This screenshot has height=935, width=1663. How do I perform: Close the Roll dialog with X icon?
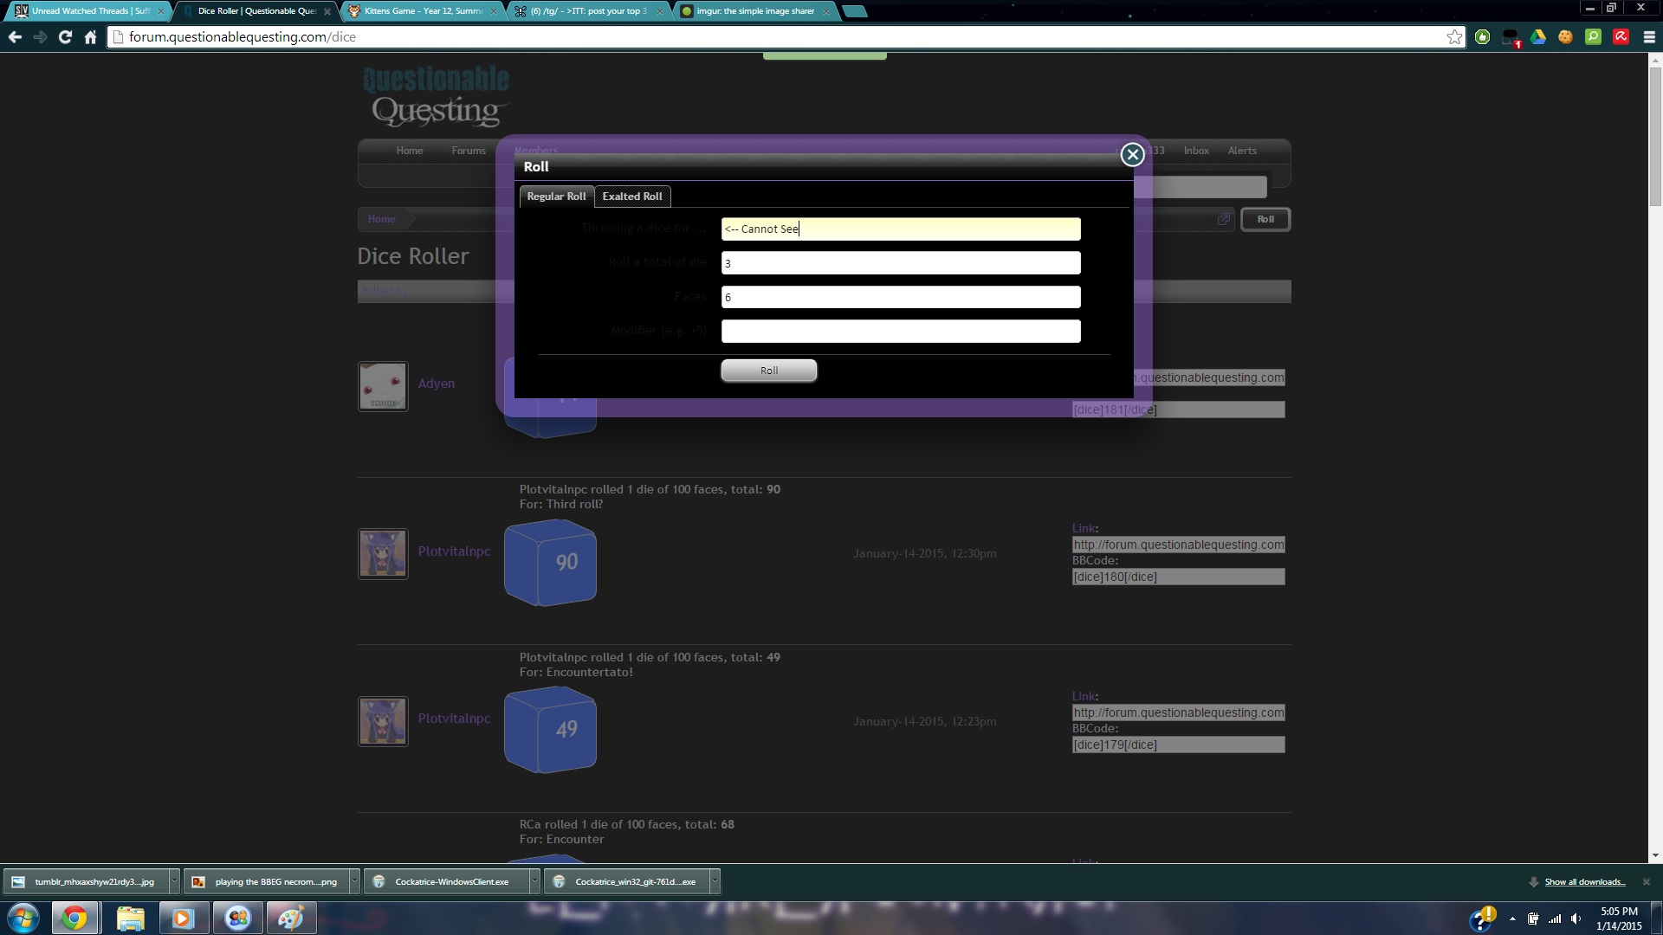point(1132,155)
